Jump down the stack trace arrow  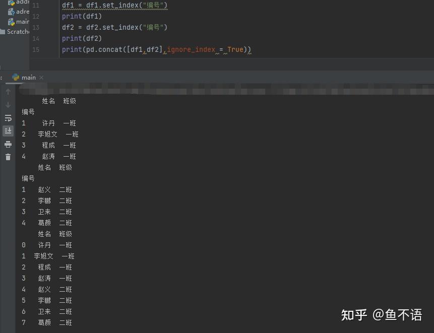8,105
